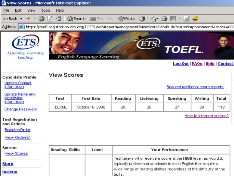This screenshot has width=234, height=176.
Task: Open How to interpret scores link
Action: click(x=207, y=116)
